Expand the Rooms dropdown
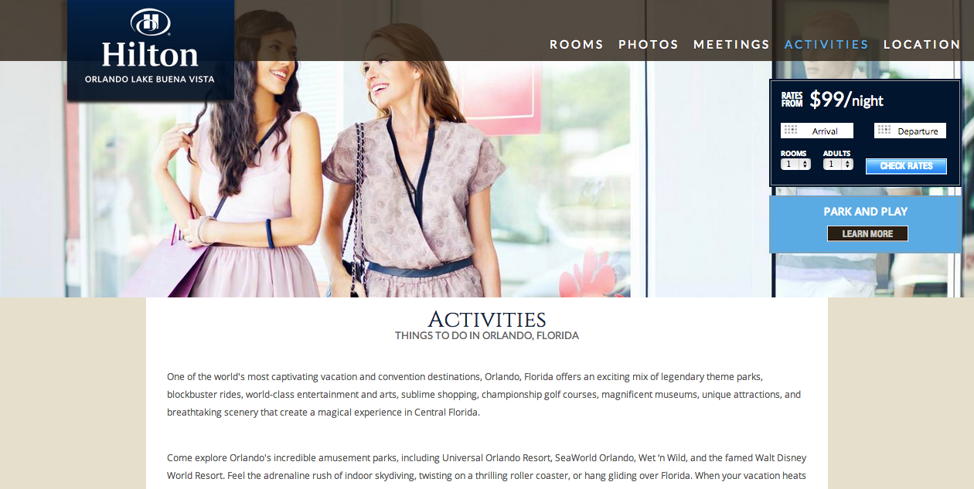Screen dimensions: 974x489 (x=795, y=164)
